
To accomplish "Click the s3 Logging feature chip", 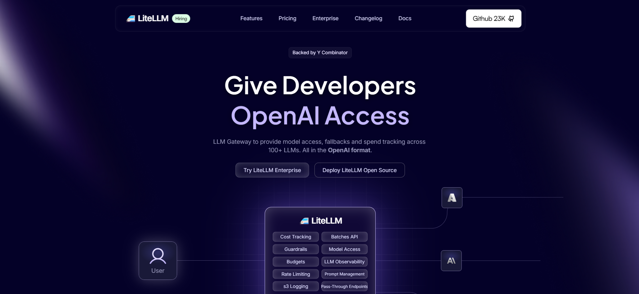I will [296, 286].
